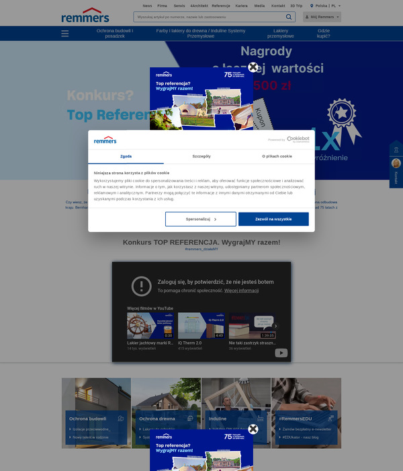
Task: Open the Polska | PL language dropdown
Action: (x=326, y=5)
